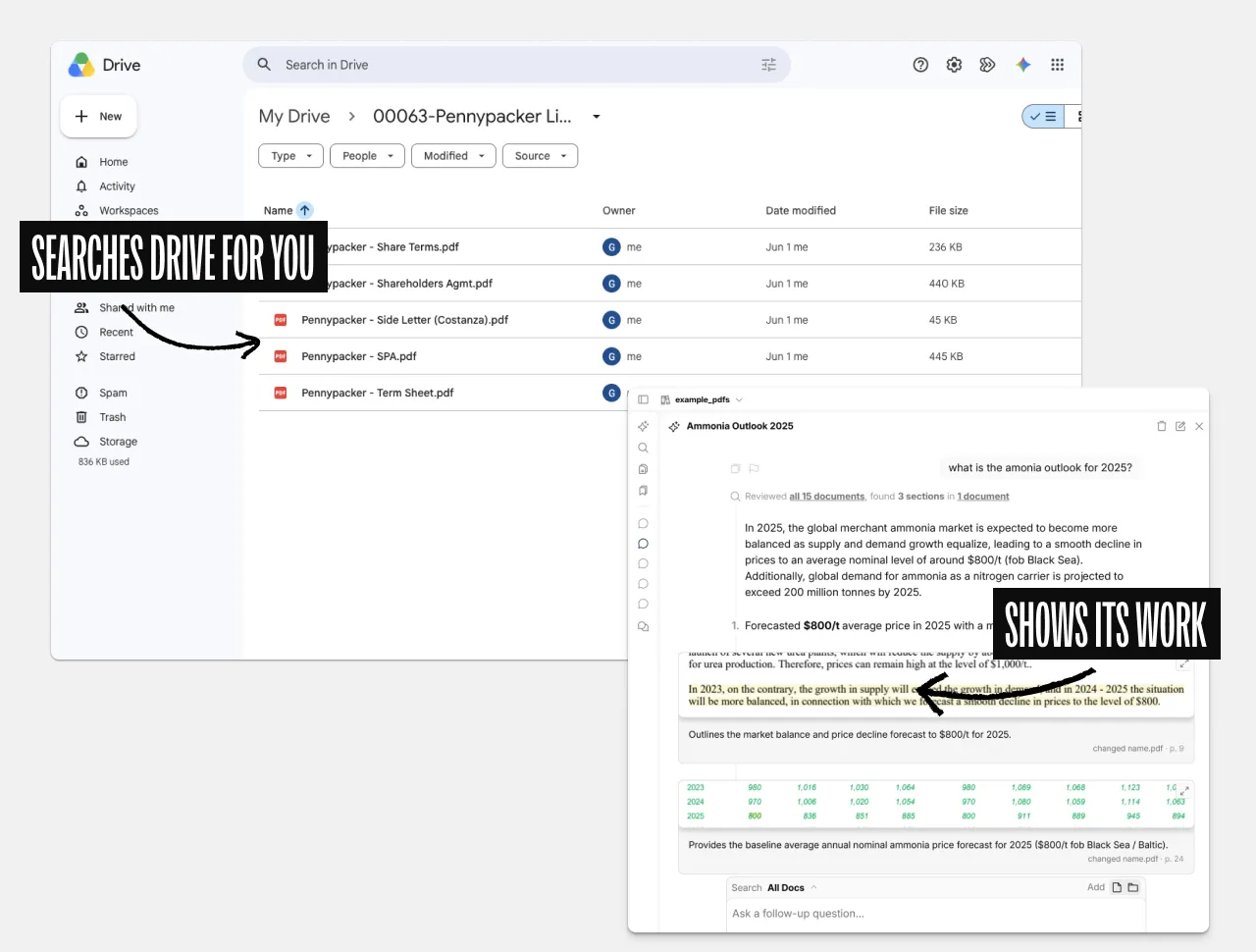The width and height of the screenshot is (1256, 952).
Task: Click the Drive logo
Action: pyautogui.click(x=81, y=65)
